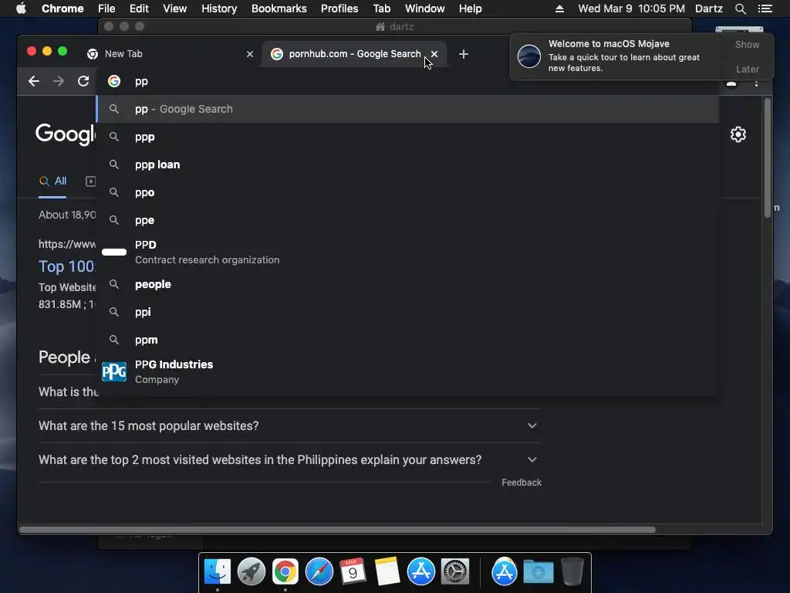Click the Dartz user name in menu bar

[709, 8]
